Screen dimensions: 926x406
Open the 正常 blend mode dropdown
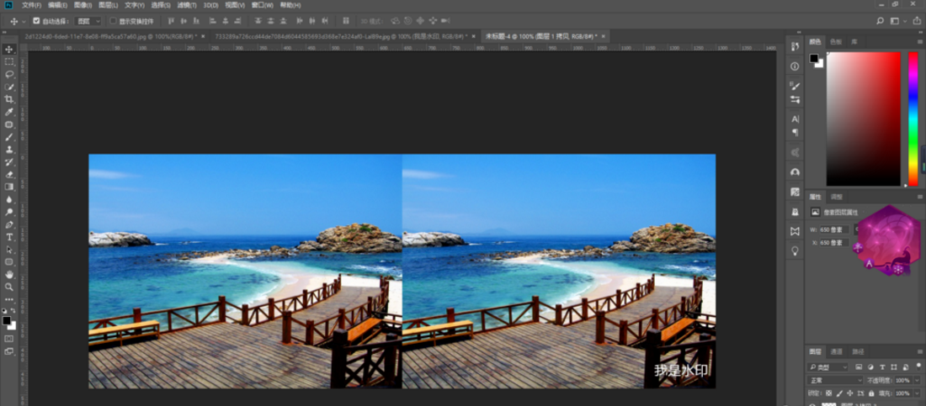point(835,380)
